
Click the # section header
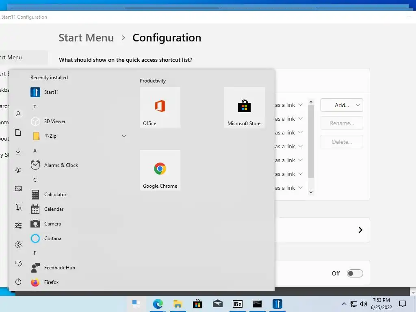[35, 107]
